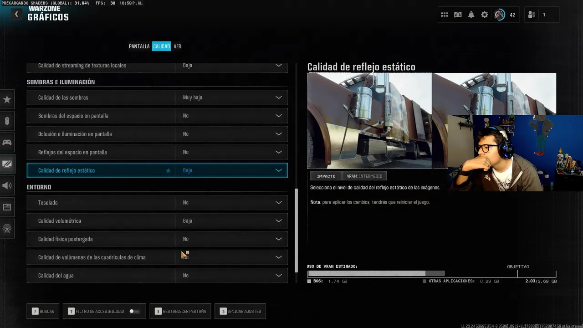Click Calidad física postergada label
This screenshot has width=583, height=328.
(x=66, y=239)
